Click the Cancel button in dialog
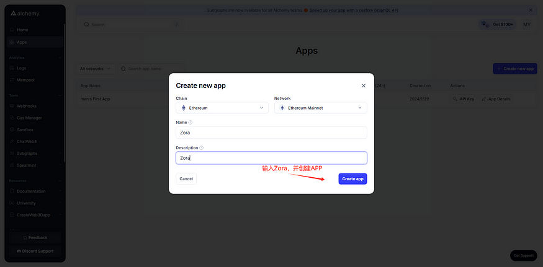543x267 pixels. click(186, 179)
